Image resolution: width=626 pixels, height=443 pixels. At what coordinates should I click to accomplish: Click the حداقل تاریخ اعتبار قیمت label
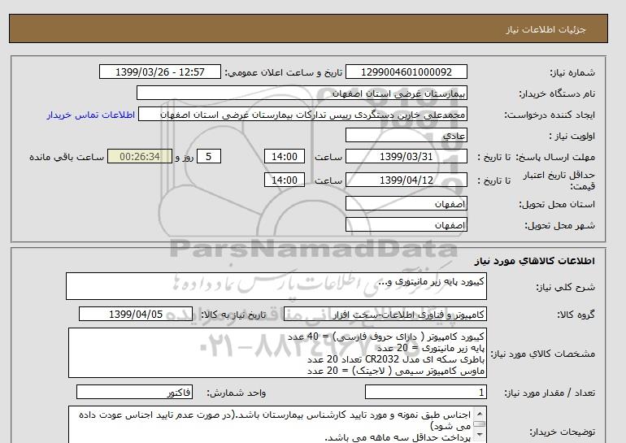click(559, 180)
